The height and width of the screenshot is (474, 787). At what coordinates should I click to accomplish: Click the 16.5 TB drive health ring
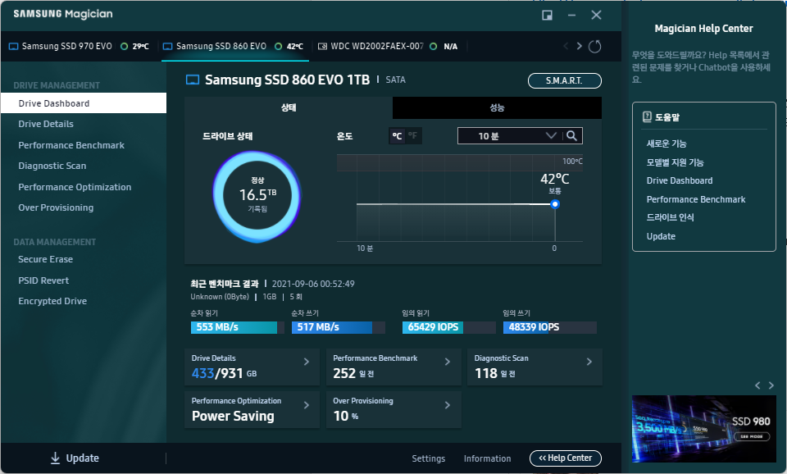point(257,195)
